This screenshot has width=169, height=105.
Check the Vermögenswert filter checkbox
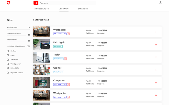(8, 64)
